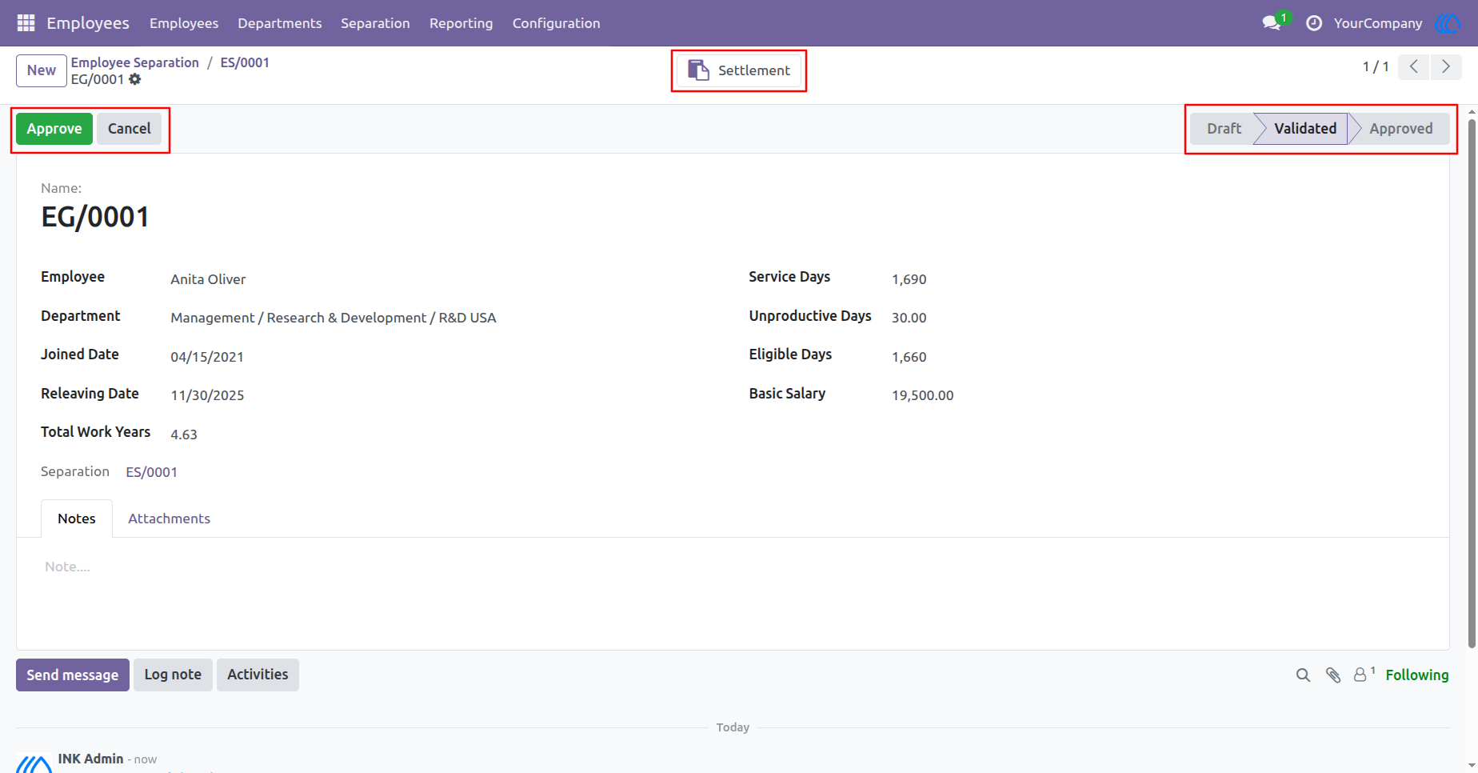
Task: Open user avatar menu in top bar
Action: [x=1448, y=23]
